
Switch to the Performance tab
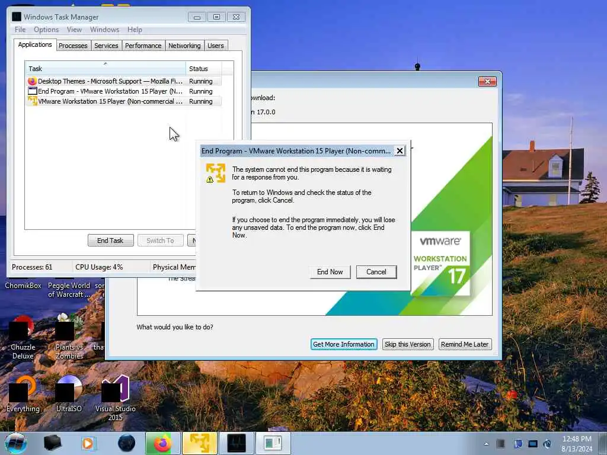tap(143, 46)
